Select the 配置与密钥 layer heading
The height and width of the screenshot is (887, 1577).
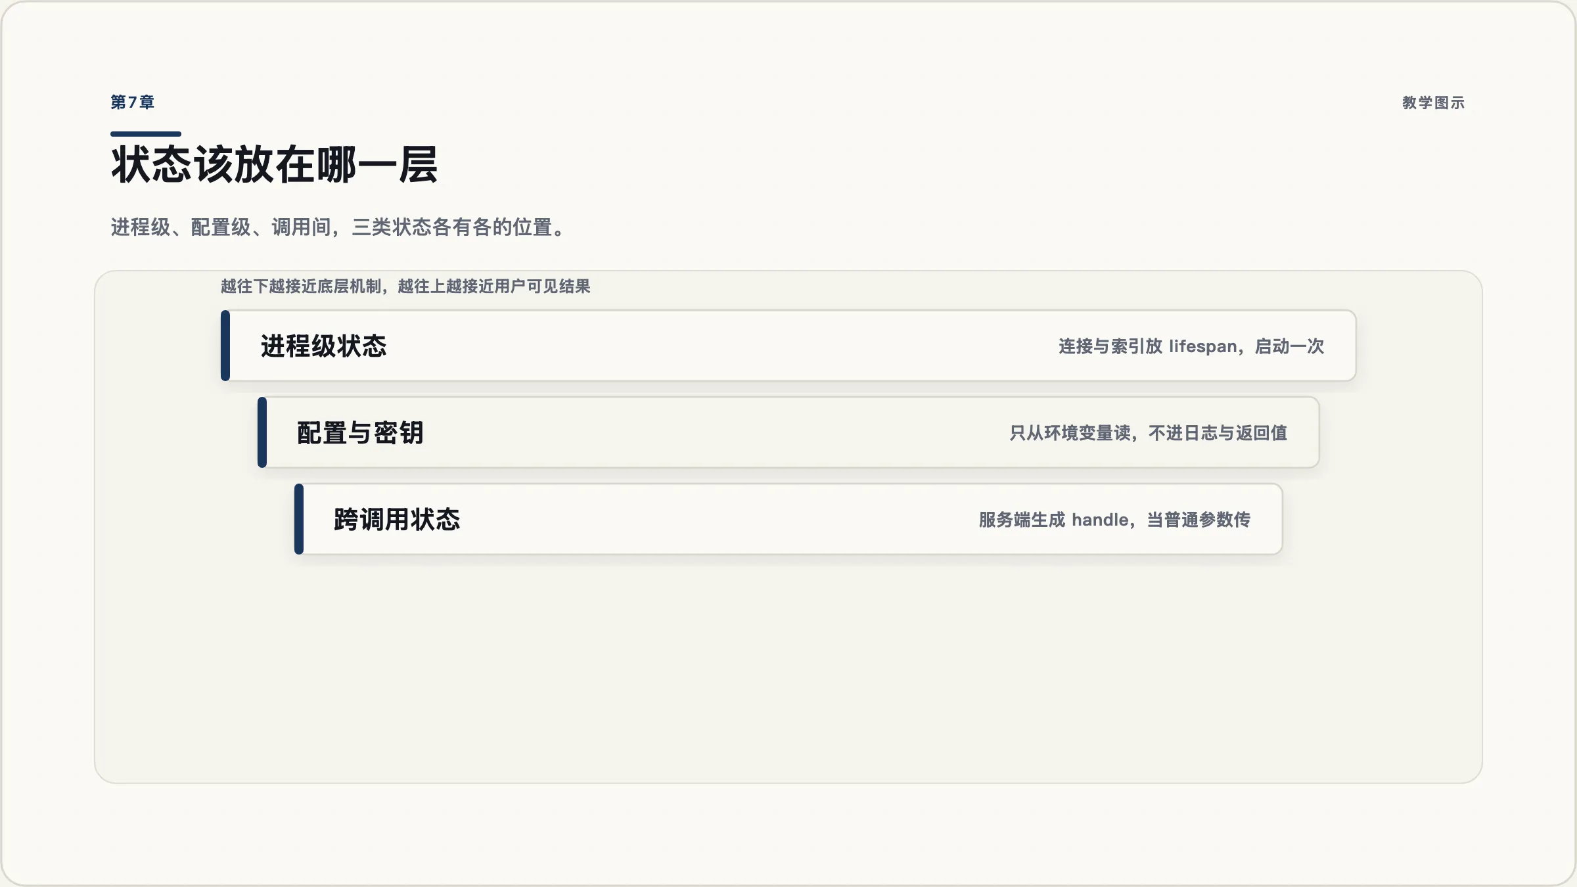coord(360,433)
